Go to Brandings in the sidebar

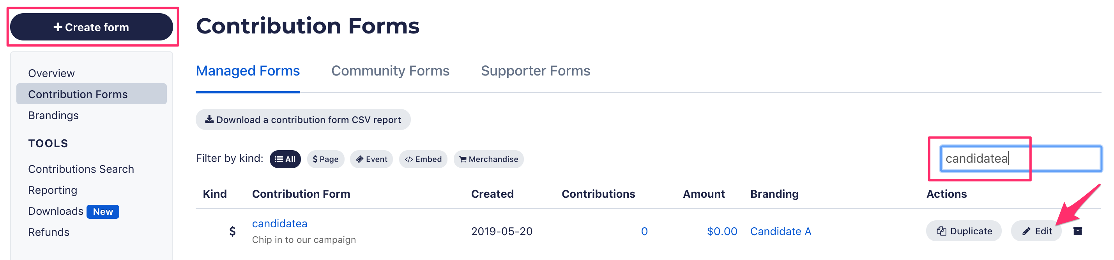coord(53,115)
